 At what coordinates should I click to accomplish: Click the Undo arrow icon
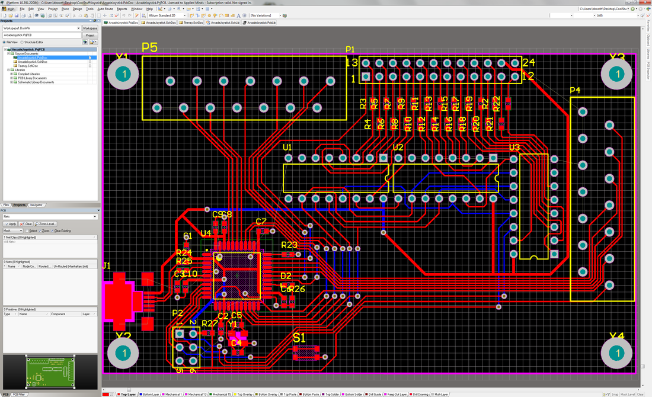pyautogui.click(x=124, y=15)
